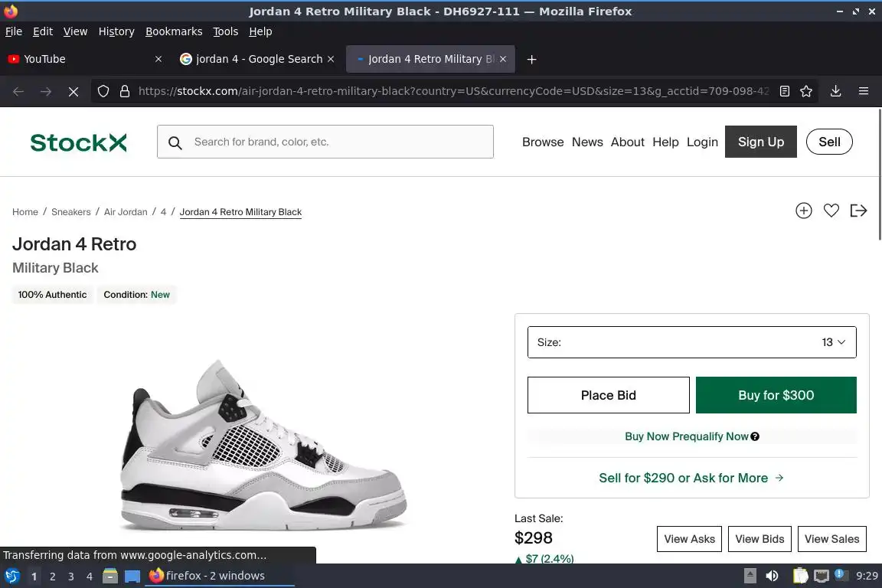Close the Jordan 4 Retro Military tab
882x588 pixels.
pyautogui.click(x=503, y=59)
